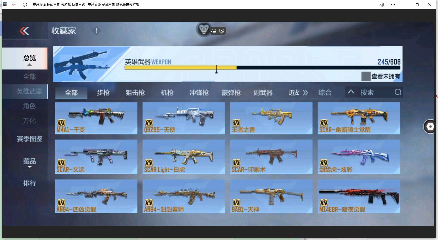This screenshot has height=240, width=438.
Task: Click the V badge on SCAR-印刷术 card
Action: tap(236, 163)
